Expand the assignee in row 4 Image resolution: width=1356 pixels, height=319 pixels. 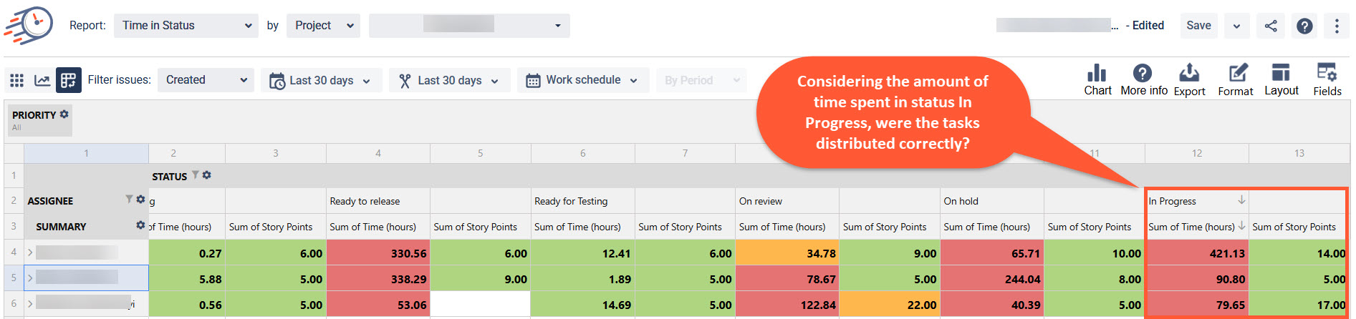(x=30, y=252)
